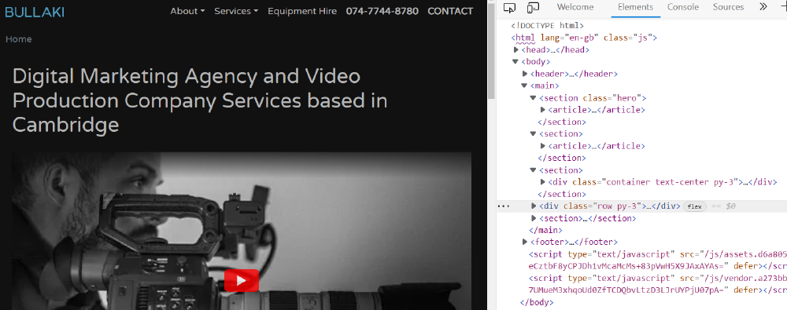
Task: Collapse the body element
Action: [x=515, y=61]
